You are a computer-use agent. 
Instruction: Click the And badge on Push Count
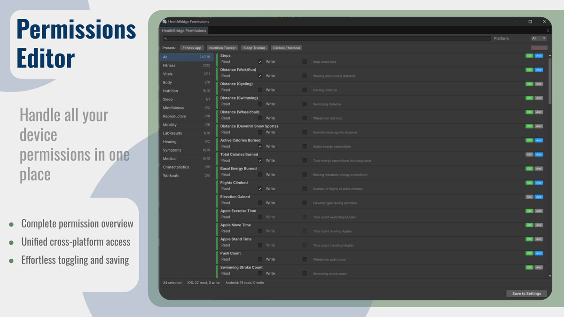click(x=539, y=253)
